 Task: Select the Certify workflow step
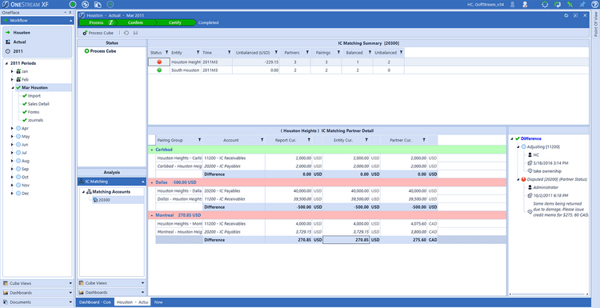[175, 22]
